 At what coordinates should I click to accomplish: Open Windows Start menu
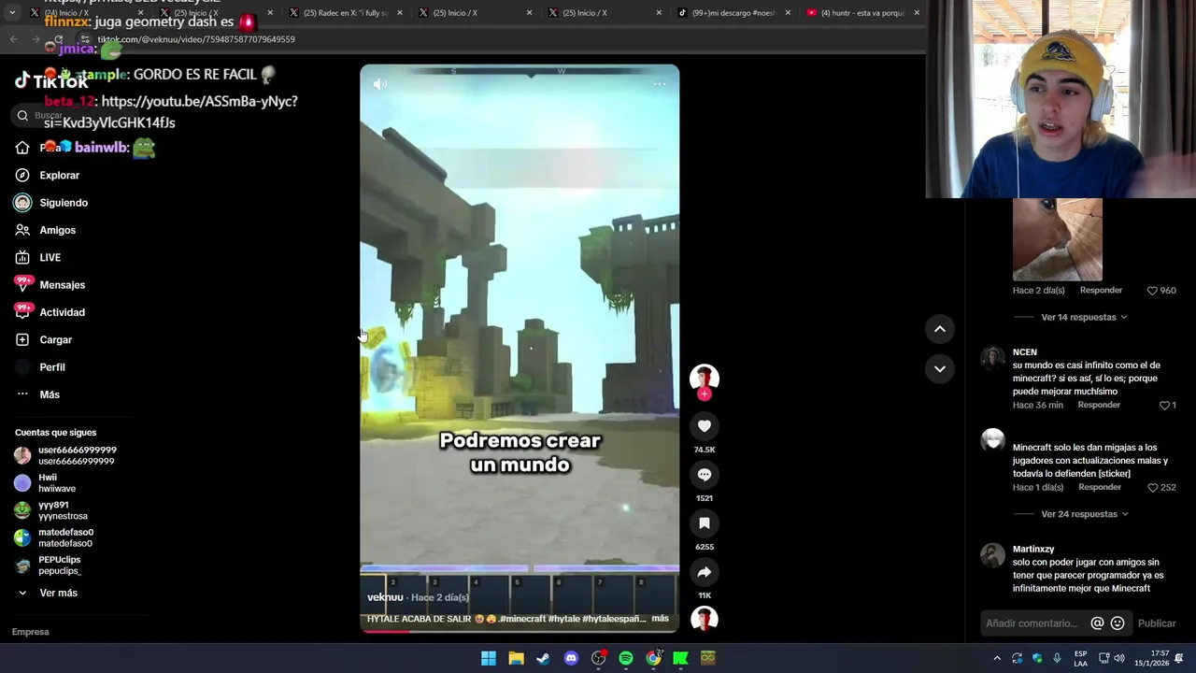[489, 658]
